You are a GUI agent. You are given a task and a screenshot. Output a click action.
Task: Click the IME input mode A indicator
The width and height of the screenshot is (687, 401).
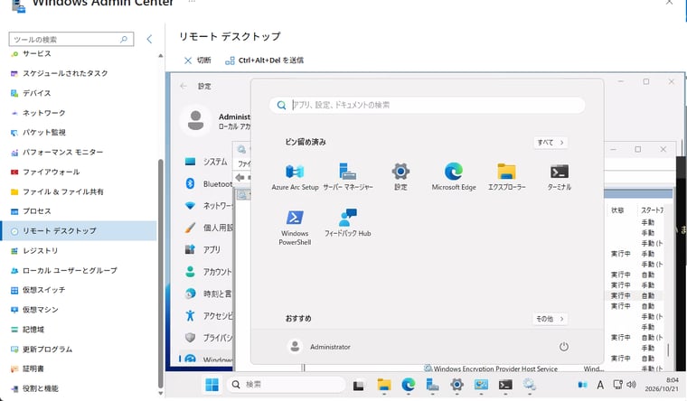pyautogui.click(x=600, y=385)
